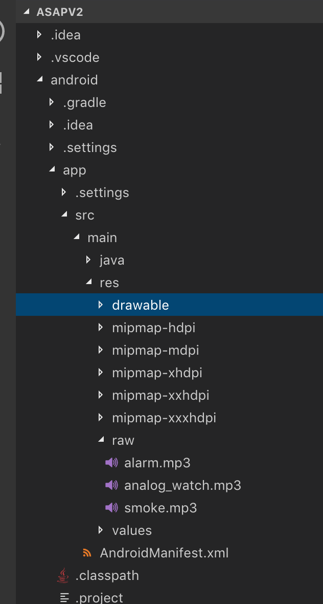323x604 pixels.
Task: Expand the .gradle folder arrow
Action: tap(51, 102)
